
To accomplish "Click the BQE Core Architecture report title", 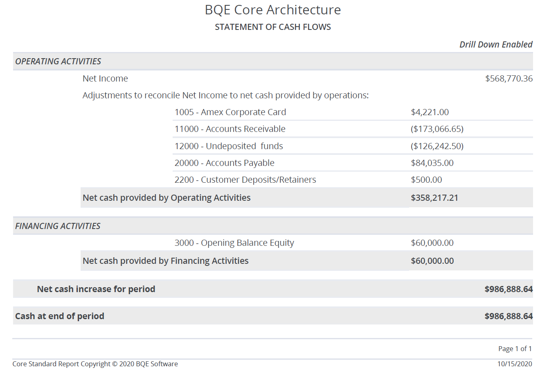I will (273, 10).
